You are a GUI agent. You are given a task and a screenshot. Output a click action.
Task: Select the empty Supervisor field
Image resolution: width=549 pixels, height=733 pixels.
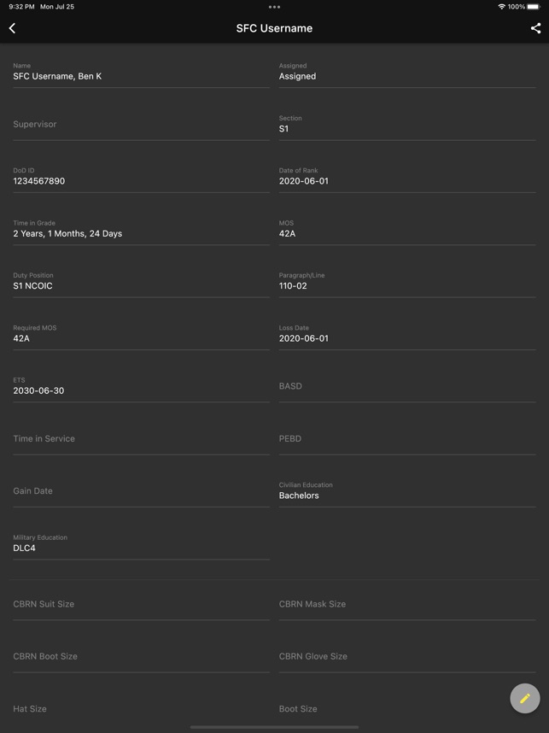coord(141,126)
